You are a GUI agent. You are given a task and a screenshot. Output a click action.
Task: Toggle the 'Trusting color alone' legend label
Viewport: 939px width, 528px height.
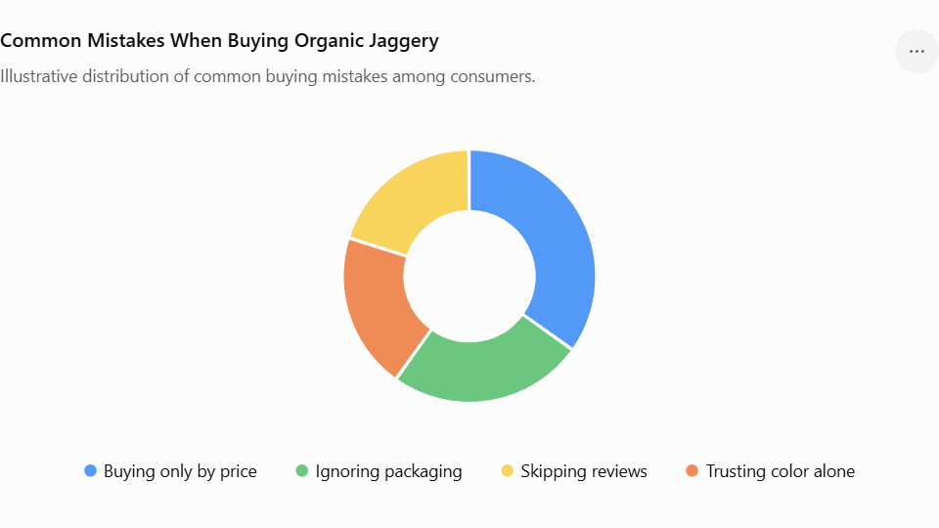pyautogui.click(x=781, y=471)
